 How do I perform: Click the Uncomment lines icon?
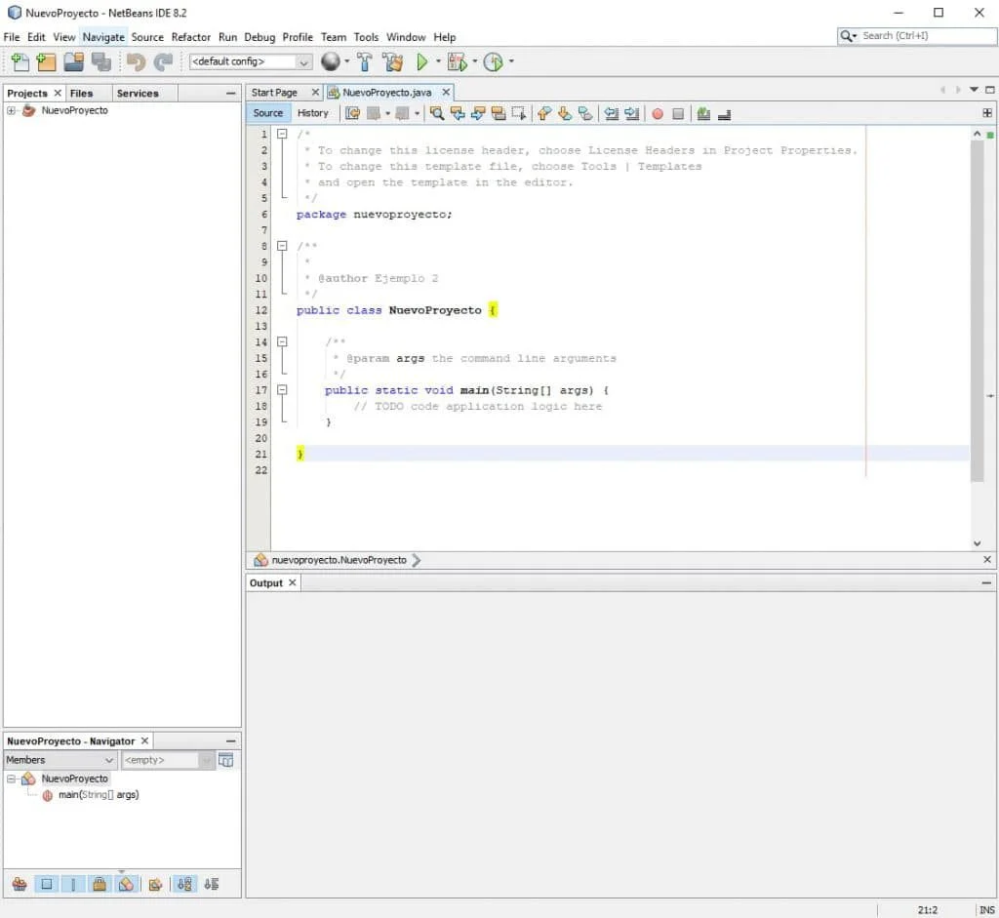pyautogui.click(x=724, y=114)
